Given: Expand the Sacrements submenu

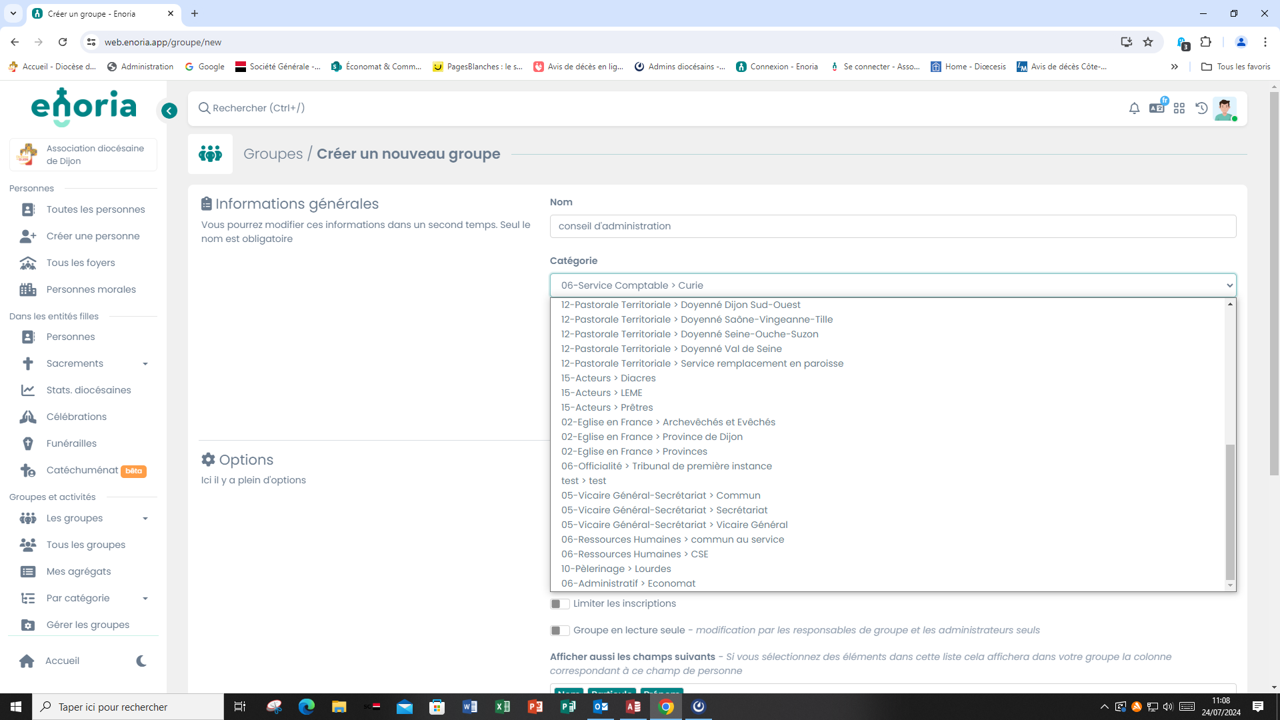Looking at the screenshot, I should click(x=145, y=363).
